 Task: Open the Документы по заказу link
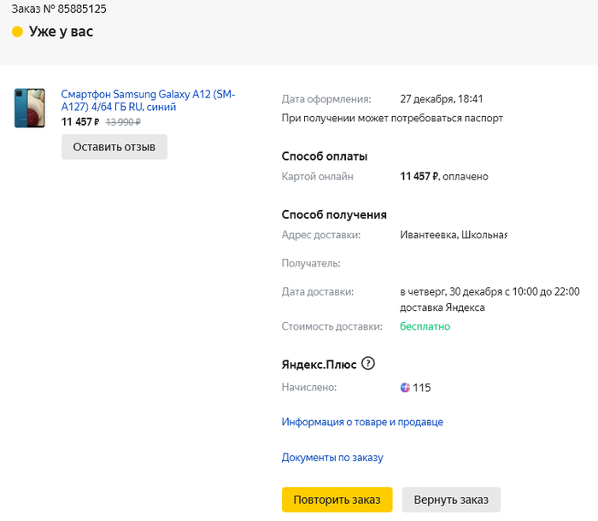(332, 458)
